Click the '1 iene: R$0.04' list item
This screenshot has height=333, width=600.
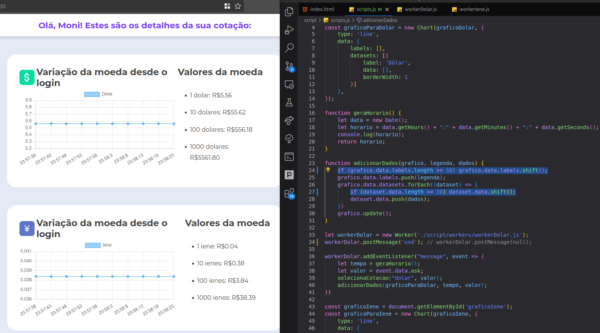pyautogui.click(x=217, y=246)
